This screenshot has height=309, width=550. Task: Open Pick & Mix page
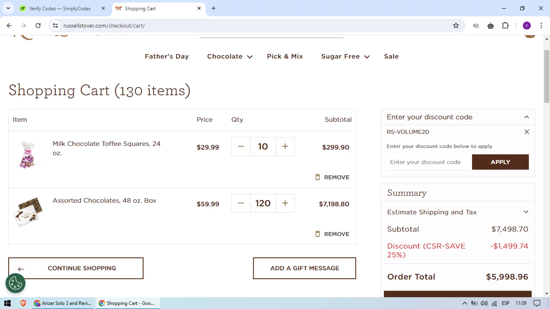pos(285,56)
